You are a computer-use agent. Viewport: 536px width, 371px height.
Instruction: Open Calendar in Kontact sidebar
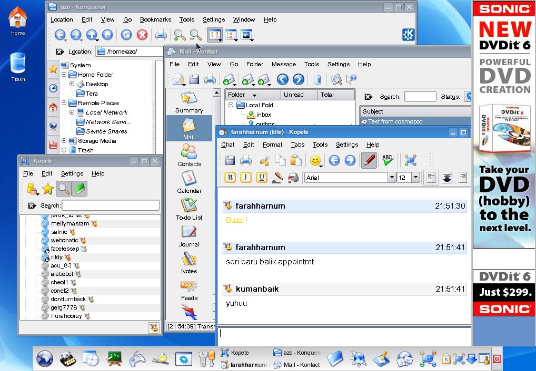point(189,182)
